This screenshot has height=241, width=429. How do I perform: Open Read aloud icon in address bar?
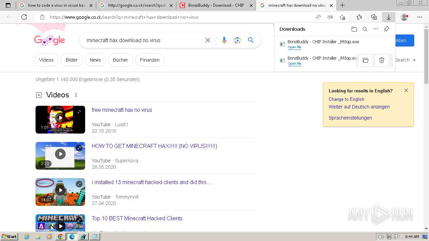click(x=318, y=17)
